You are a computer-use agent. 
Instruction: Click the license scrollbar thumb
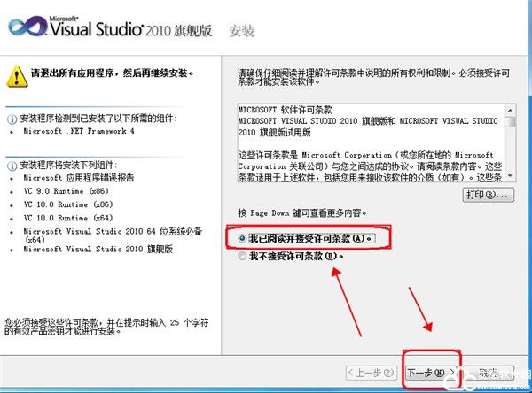(x=510, y=121)
